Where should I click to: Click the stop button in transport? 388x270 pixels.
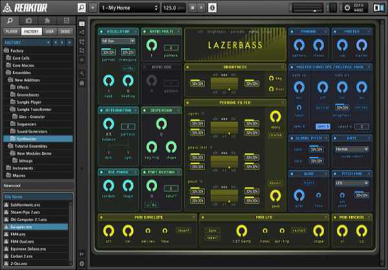[x=193, y=8]
